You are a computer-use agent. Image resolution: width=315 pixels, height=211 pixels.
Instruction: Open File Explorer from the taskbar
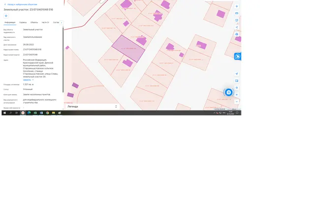(54, 113)
